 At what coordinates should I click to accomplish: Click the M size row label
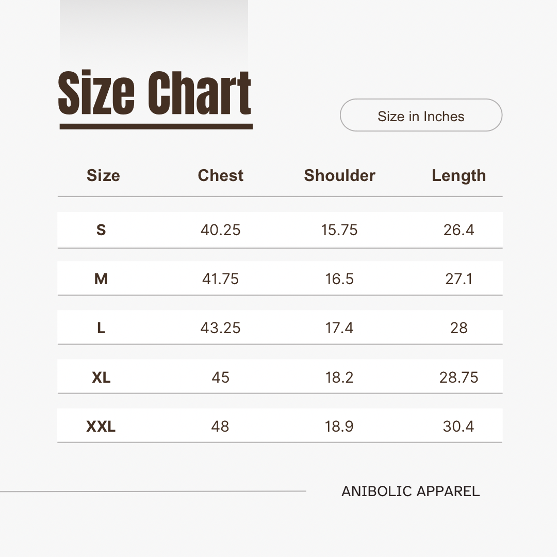[101, 279]
